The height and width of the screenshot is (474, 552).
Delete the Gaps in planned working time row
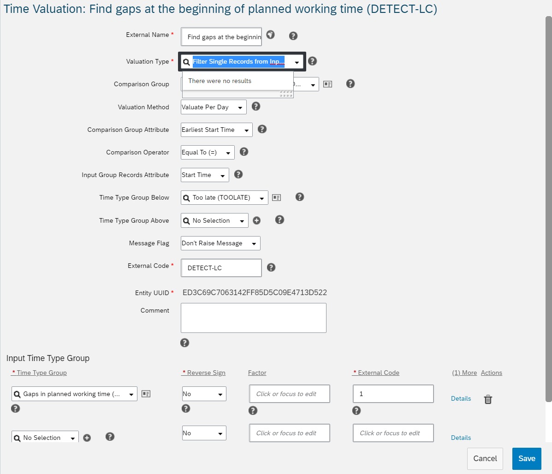(x=488, y=399)
